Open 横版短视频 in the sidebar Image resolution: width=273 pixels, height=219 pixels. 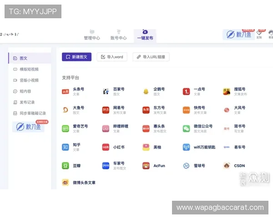(x=30, y=69)
